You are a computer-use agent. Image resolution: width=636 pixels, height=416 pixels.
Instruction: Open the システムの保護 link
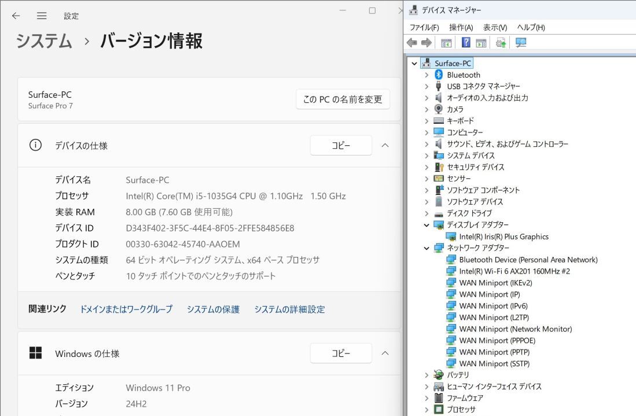coord(214,309)
